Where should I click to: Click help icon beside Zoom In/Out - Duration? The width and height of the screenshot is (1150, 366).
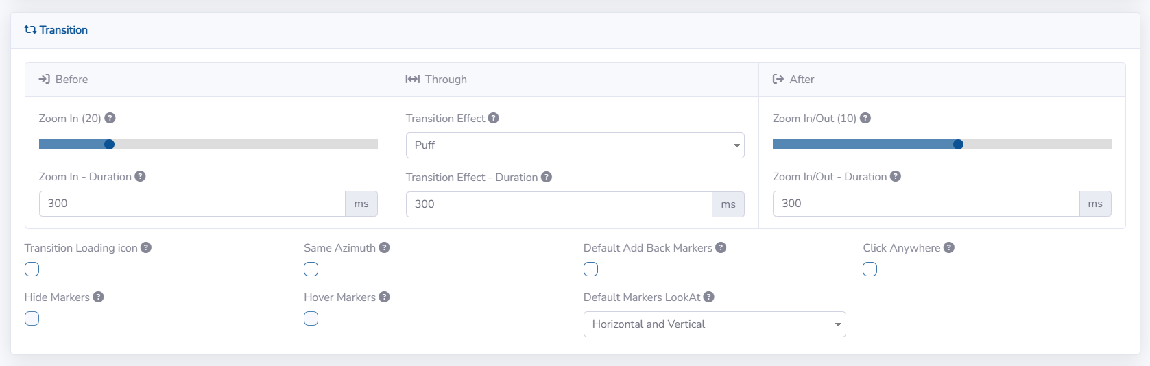tap(895, 176)
